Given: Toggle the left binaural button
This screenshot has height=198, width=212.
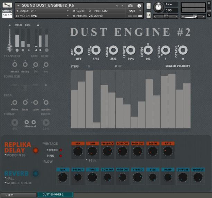Looking at the screenshot, I should [x=27, y=122].
